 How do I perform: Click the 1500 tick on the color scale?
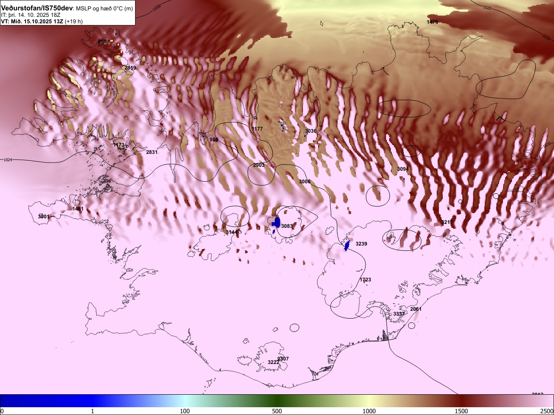(461, 411)
